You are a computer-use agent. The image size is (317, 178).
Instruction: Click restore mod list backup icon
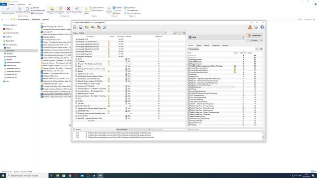pos(180,33)
